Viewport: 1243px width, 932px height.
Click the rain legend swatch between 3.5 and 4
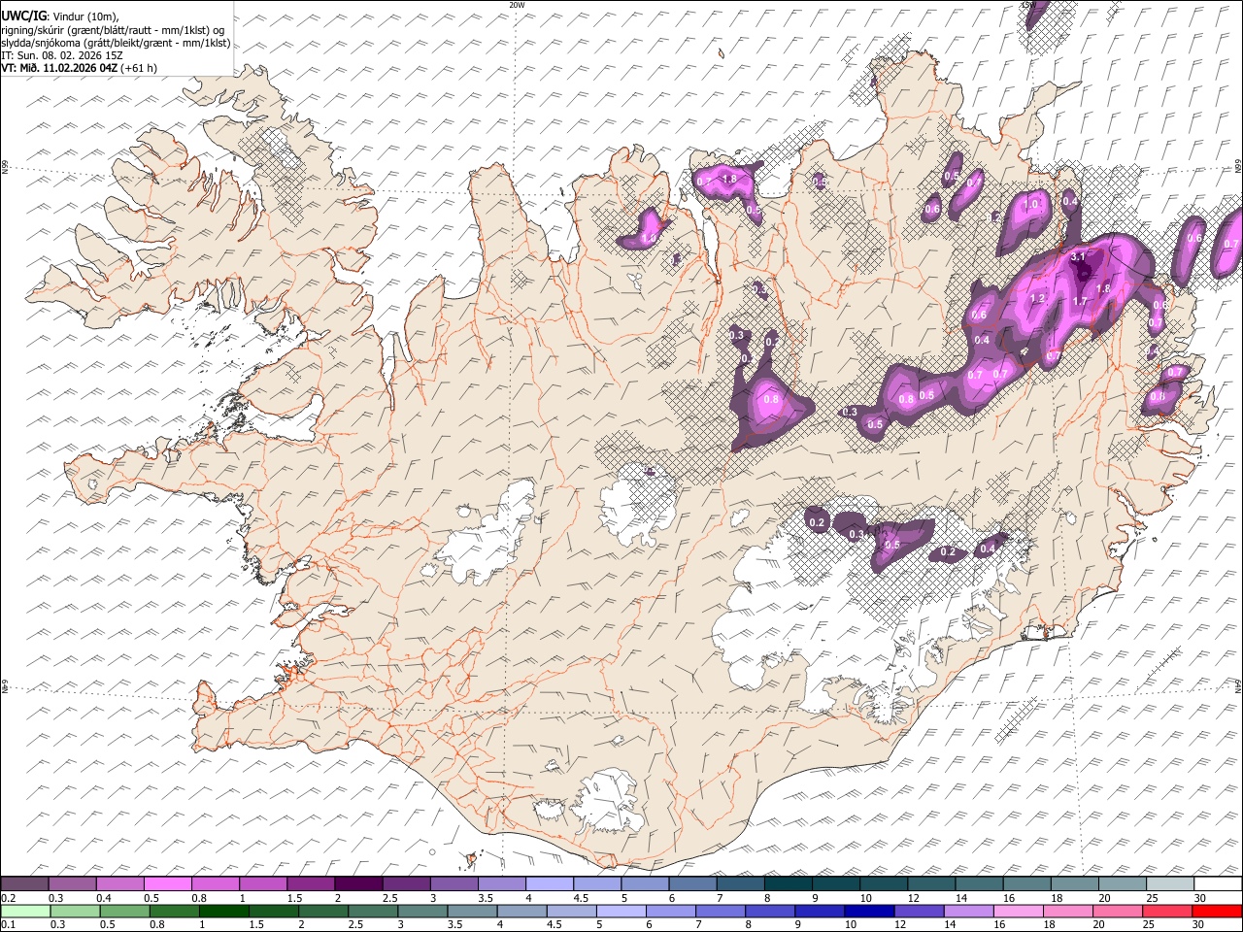[473, 911]
